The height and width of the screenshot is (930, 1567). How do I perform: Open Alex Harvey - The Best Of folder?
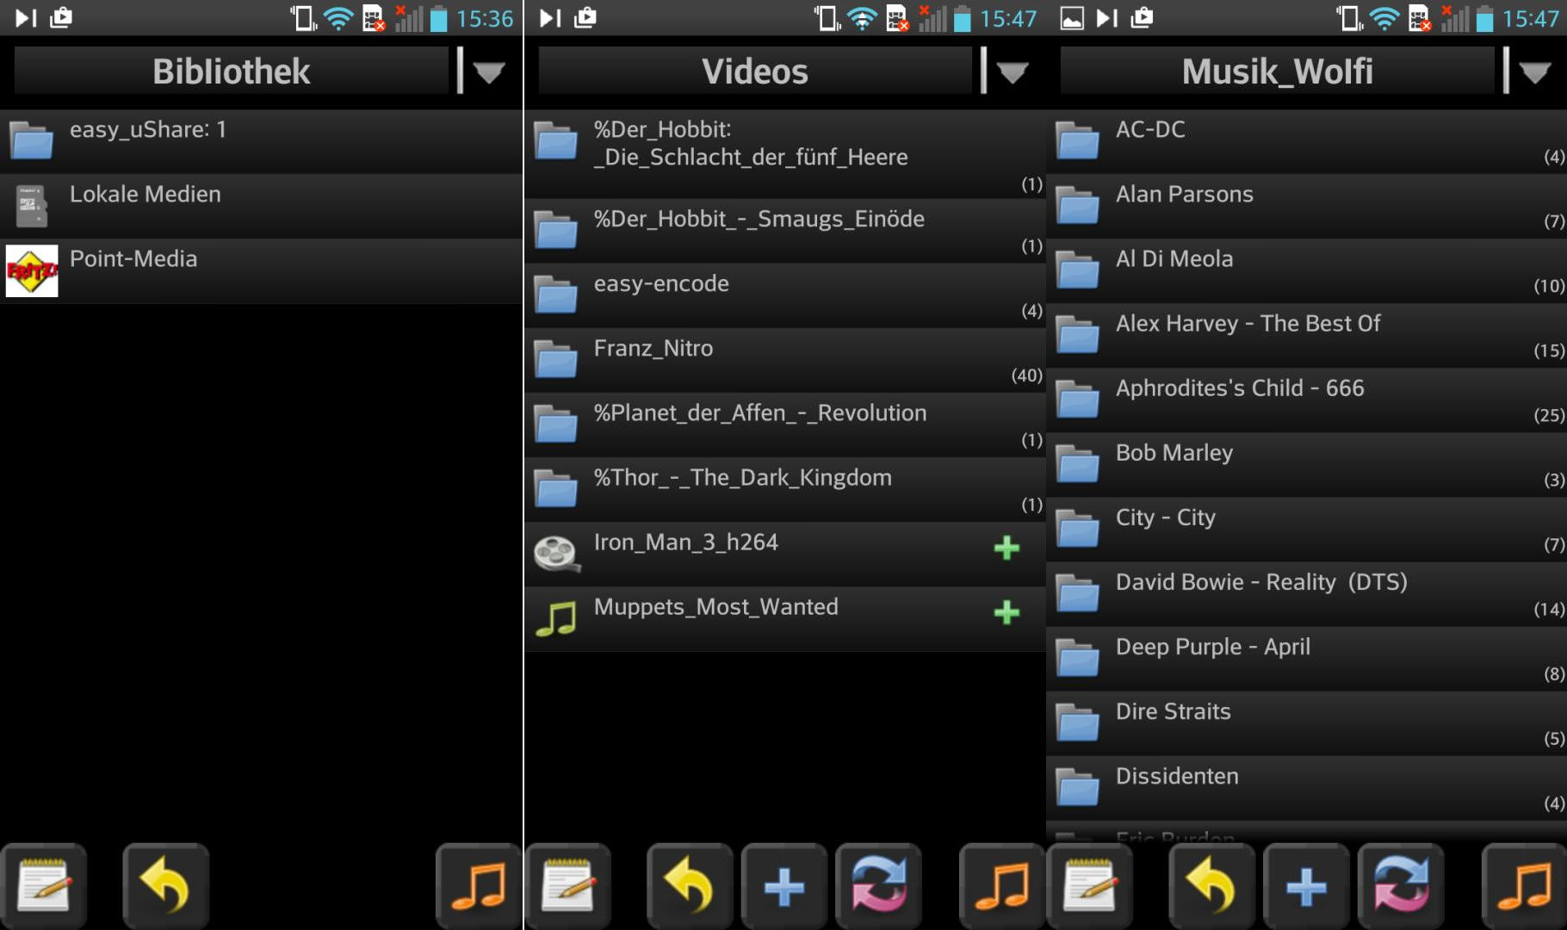[x=1307, y=335]
